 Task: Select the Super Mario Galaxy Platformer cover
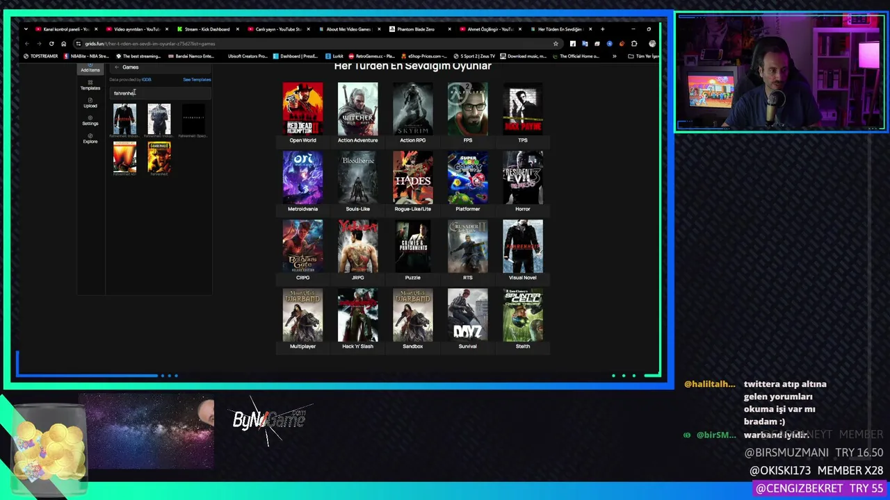(467, 177)
